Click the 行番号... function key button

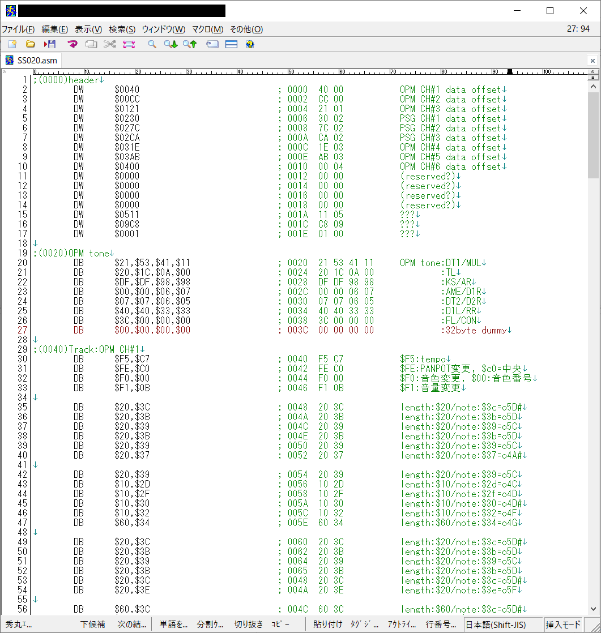click(x=441, y=624)
